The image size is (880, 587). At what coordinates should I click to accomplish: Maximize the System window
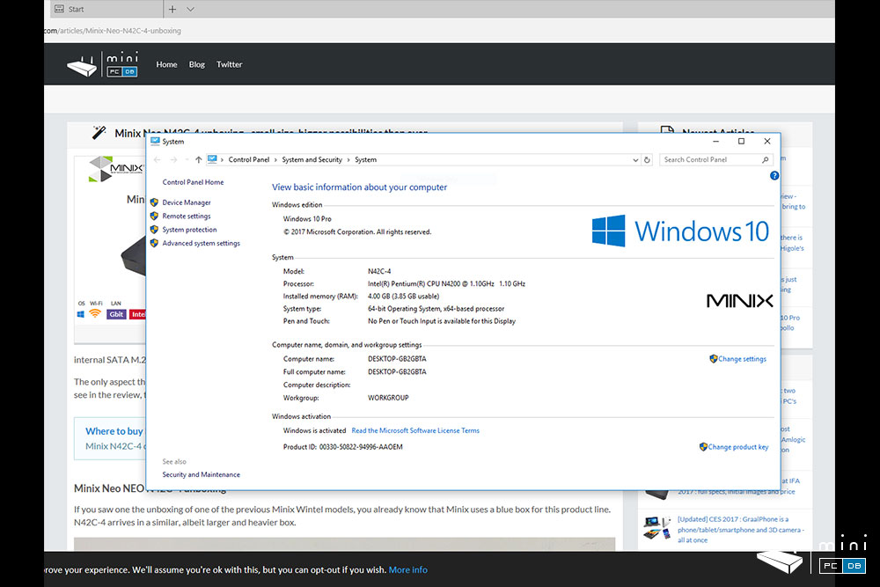(741, 142)
